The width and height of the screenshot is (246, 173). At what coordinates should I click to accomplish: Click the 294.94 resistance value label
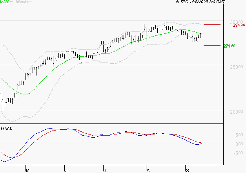[x=239, y=25]
